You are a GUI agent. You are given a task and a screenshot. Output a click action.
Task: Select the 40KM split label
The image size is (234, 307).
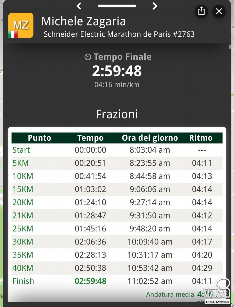coord(23,268)
